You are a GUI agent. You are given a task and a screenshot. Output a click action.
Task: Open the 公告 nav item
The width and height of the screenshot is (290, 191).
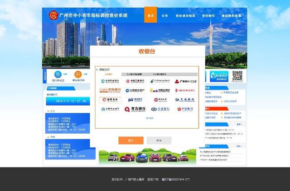[164, 16]
